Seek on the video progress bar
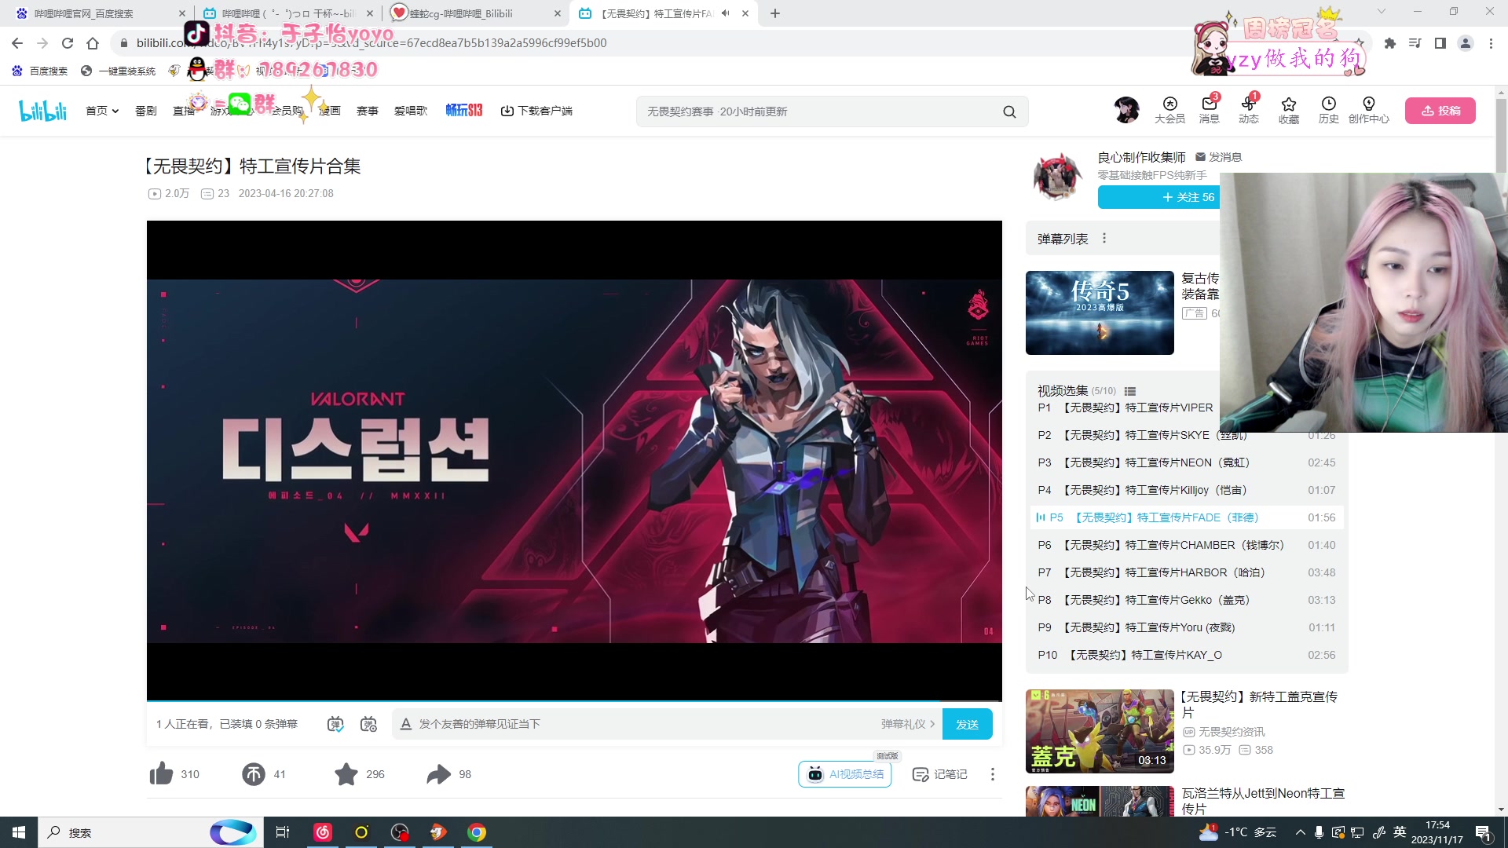This screenshot has height=848, width=1508. pyautogui.click(x=574, y=700)
